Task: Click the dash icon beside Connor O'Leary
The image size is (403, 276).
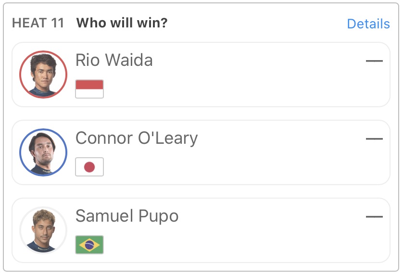Action: pos(374,139)
